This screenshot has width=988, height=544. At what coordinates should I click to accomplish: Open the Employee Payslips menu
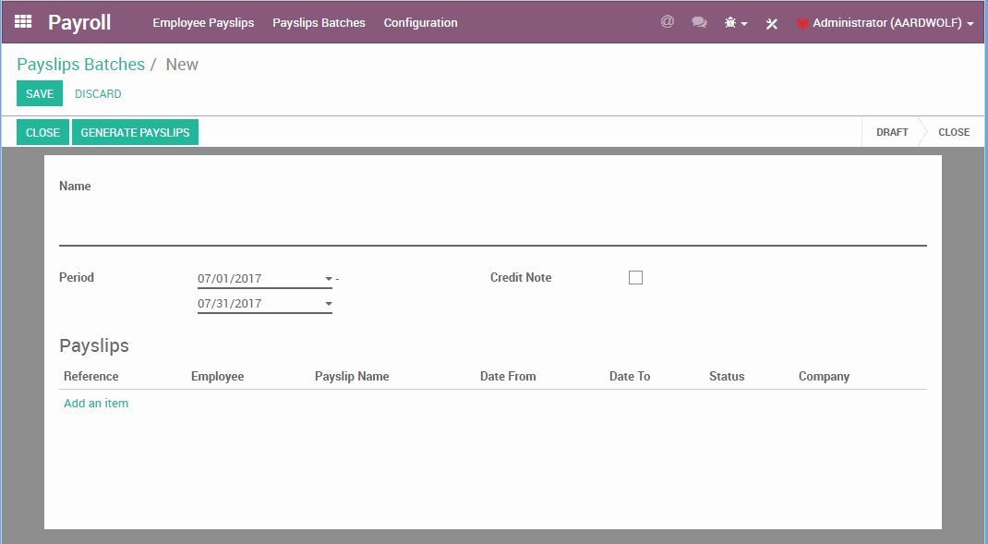[x=203, y=23]
